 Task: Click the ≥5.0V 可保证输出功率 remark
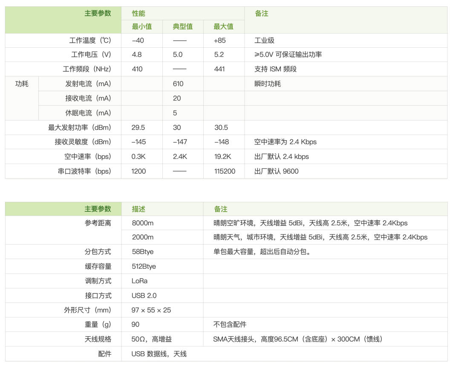click(288, 55)
